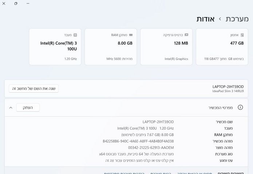Close the Settings window

[x=4, y=3]
